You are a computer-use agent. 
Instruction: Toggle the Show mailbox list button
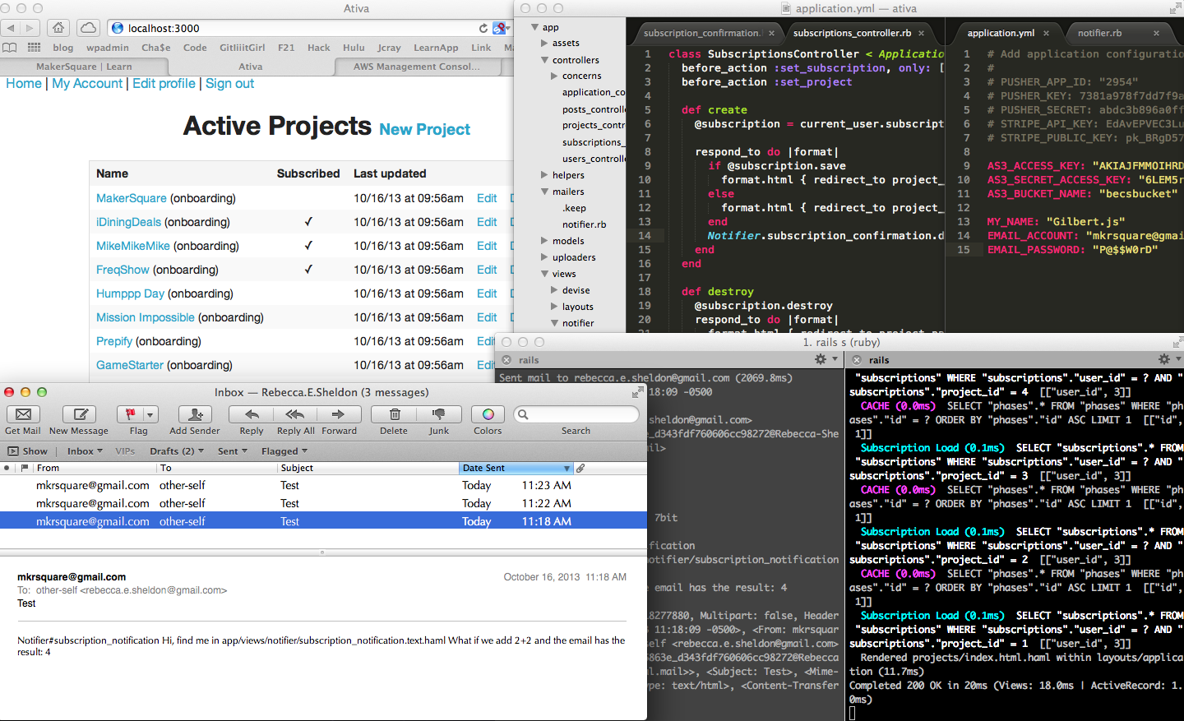[x=27, y=451]
